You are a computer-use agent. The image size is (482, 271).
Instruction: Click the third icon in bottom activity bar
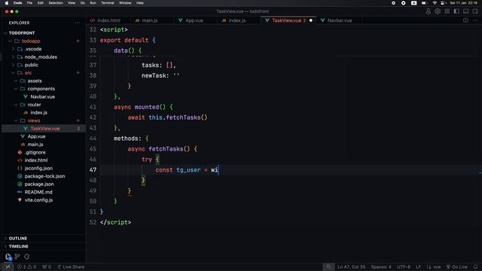(x=27, y=257)
